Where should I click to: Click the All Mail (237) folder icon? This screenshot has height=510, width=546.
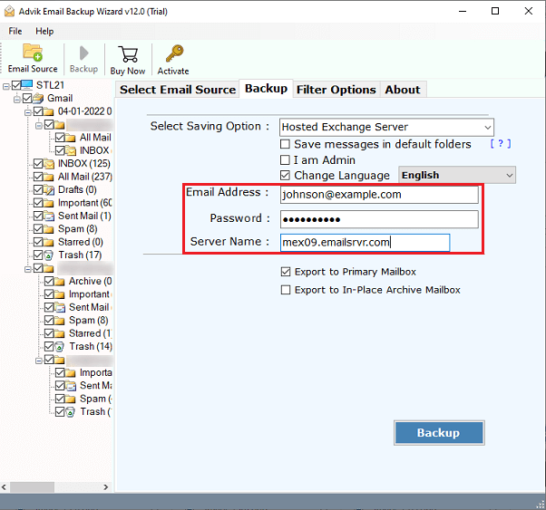[49, 177]
